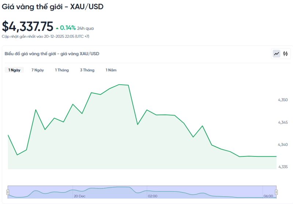Image resolution: width=293 pixels, height=204 pixels.
Task: Click the 4,350 y-axis label
Action: [283, 100]
